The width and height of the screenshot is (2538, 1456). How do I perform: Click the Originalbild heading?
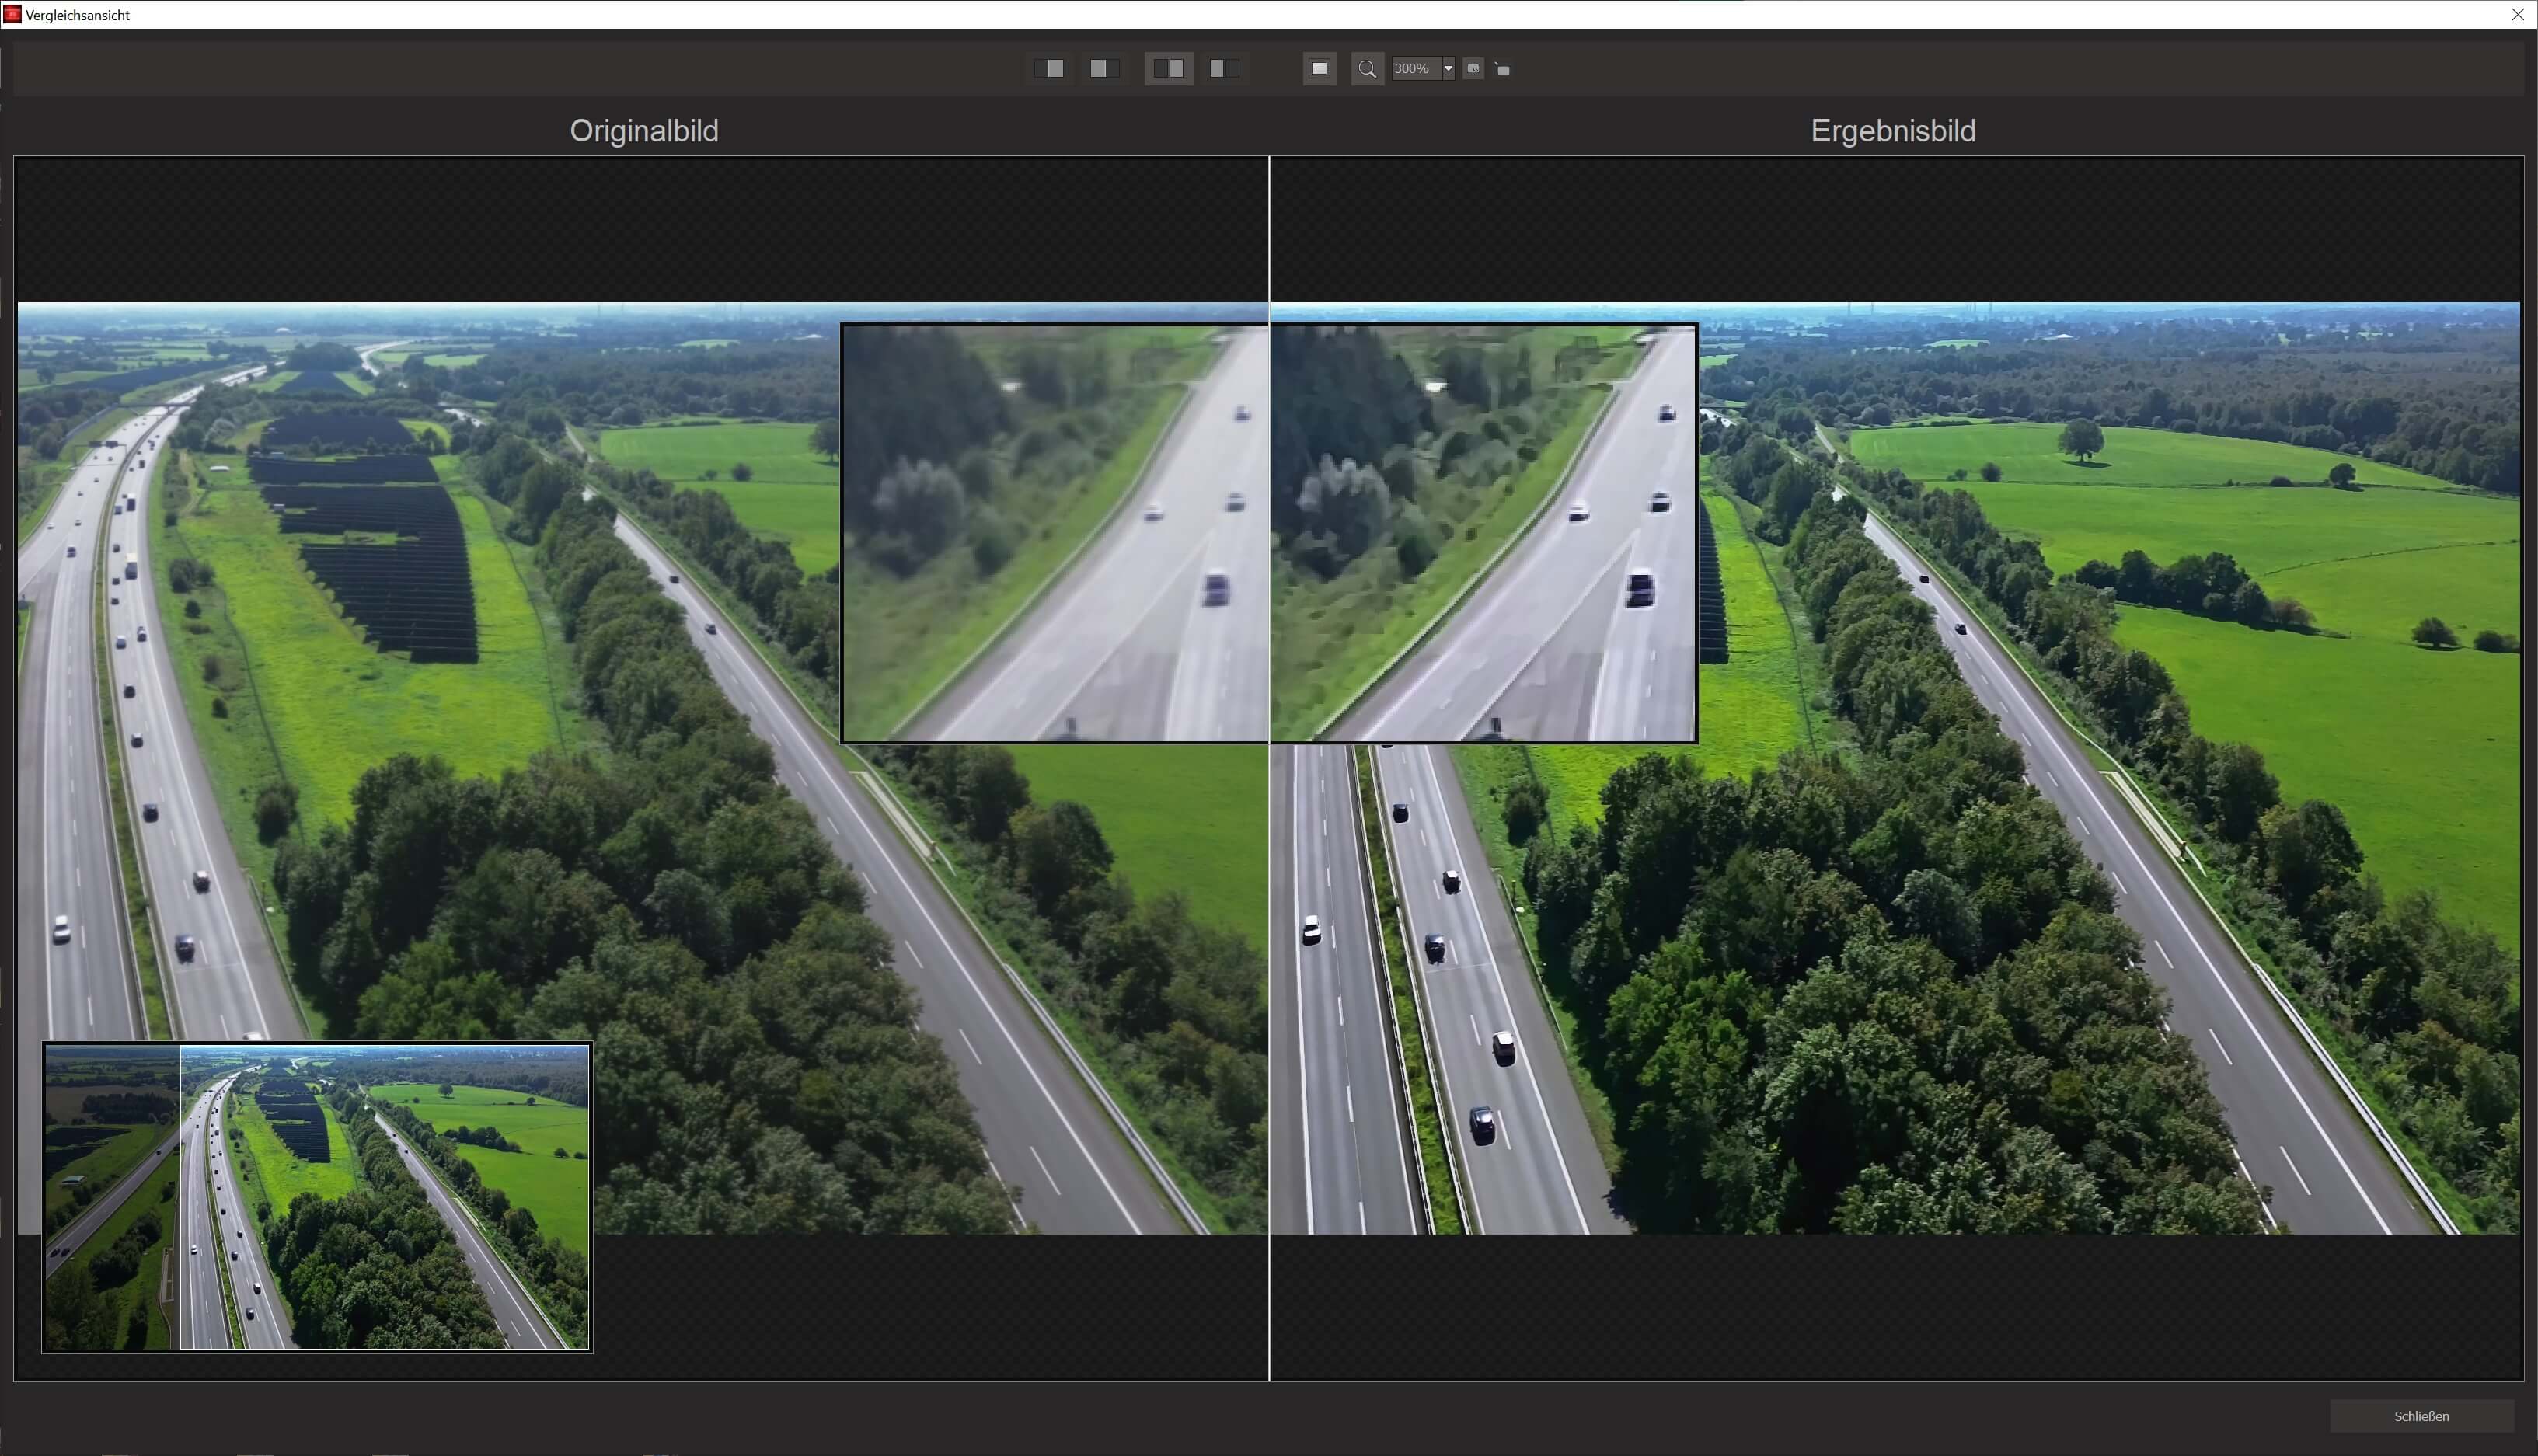(x=643, y=131)
